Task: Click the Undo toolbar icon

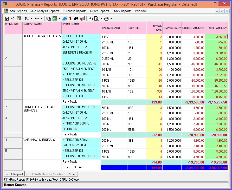Action: 12,18
